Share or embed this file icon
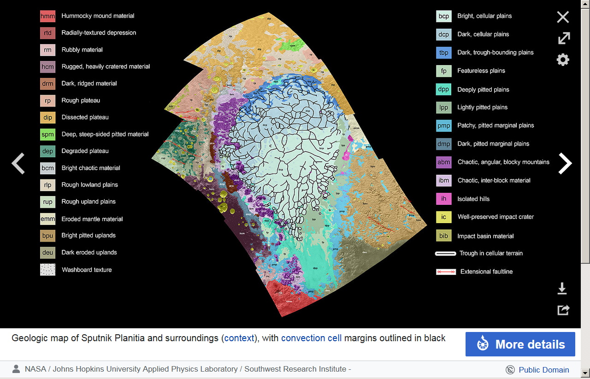The width and height of the screenshot is (590, 379). [563, 310]
